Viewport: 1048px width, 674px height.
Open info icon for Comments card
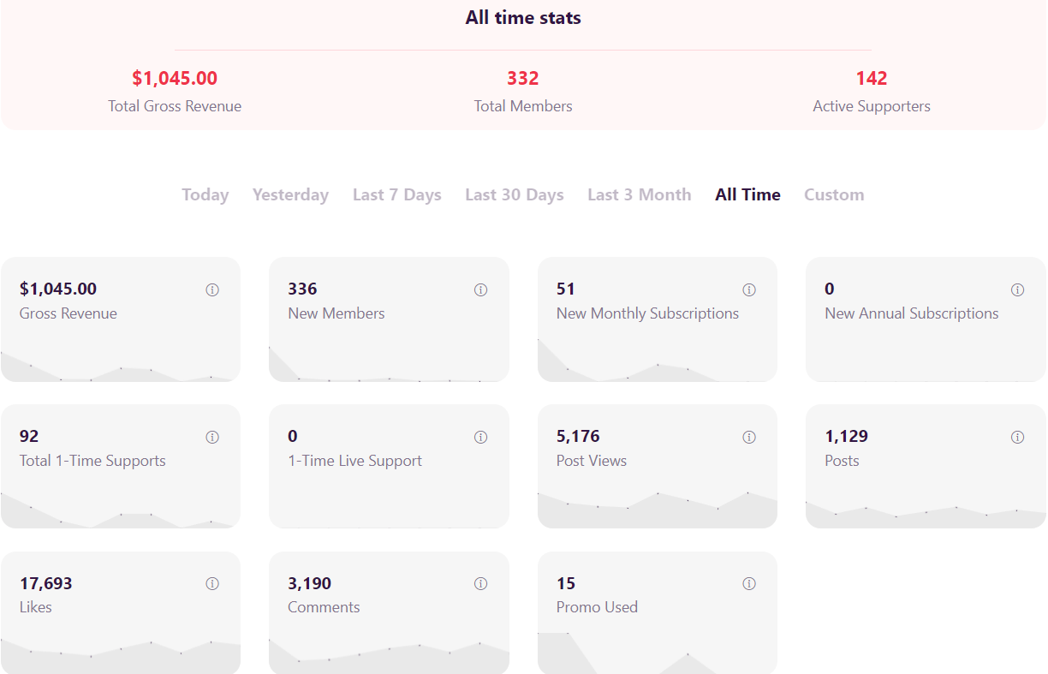coord(481,584)
